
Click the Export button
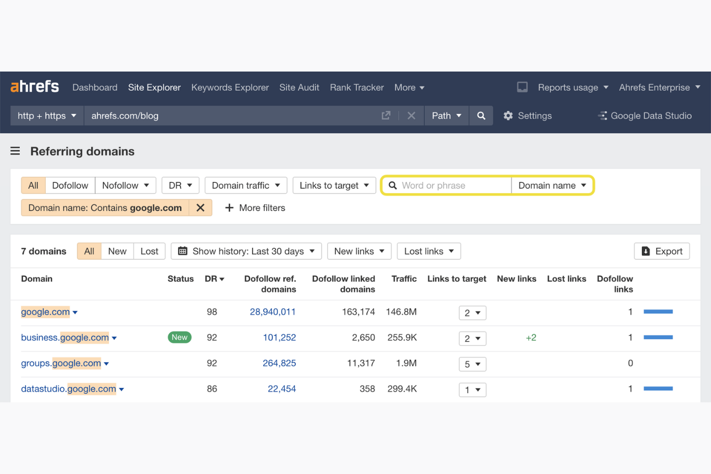(662, 251)
